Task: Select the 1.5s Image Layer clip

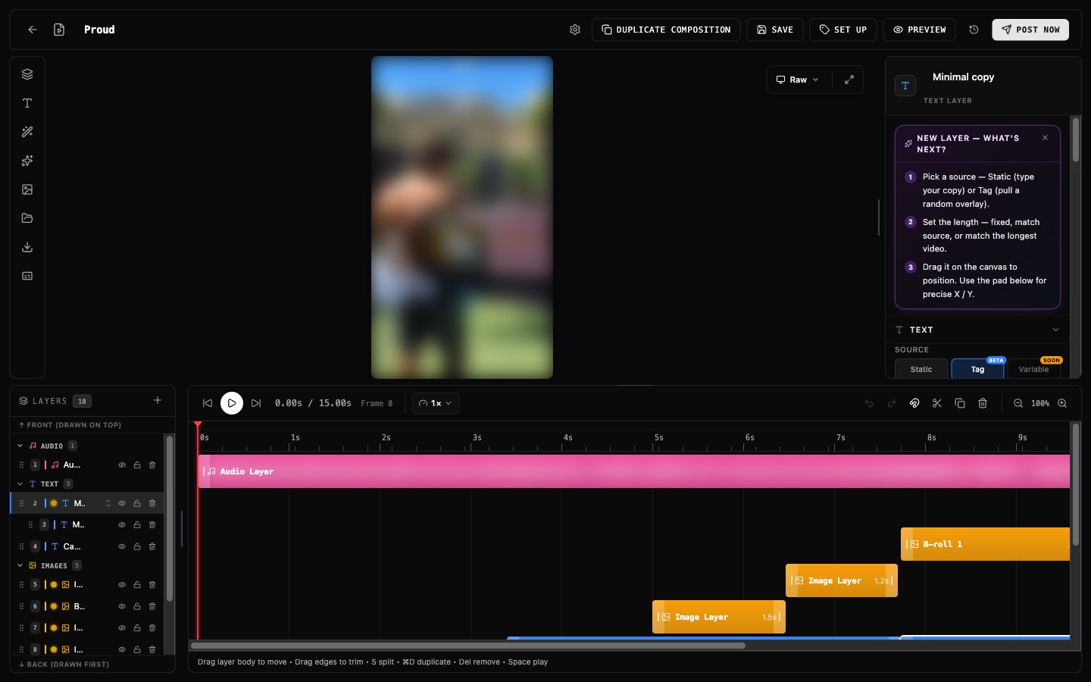Action: [x=719, y=617]
